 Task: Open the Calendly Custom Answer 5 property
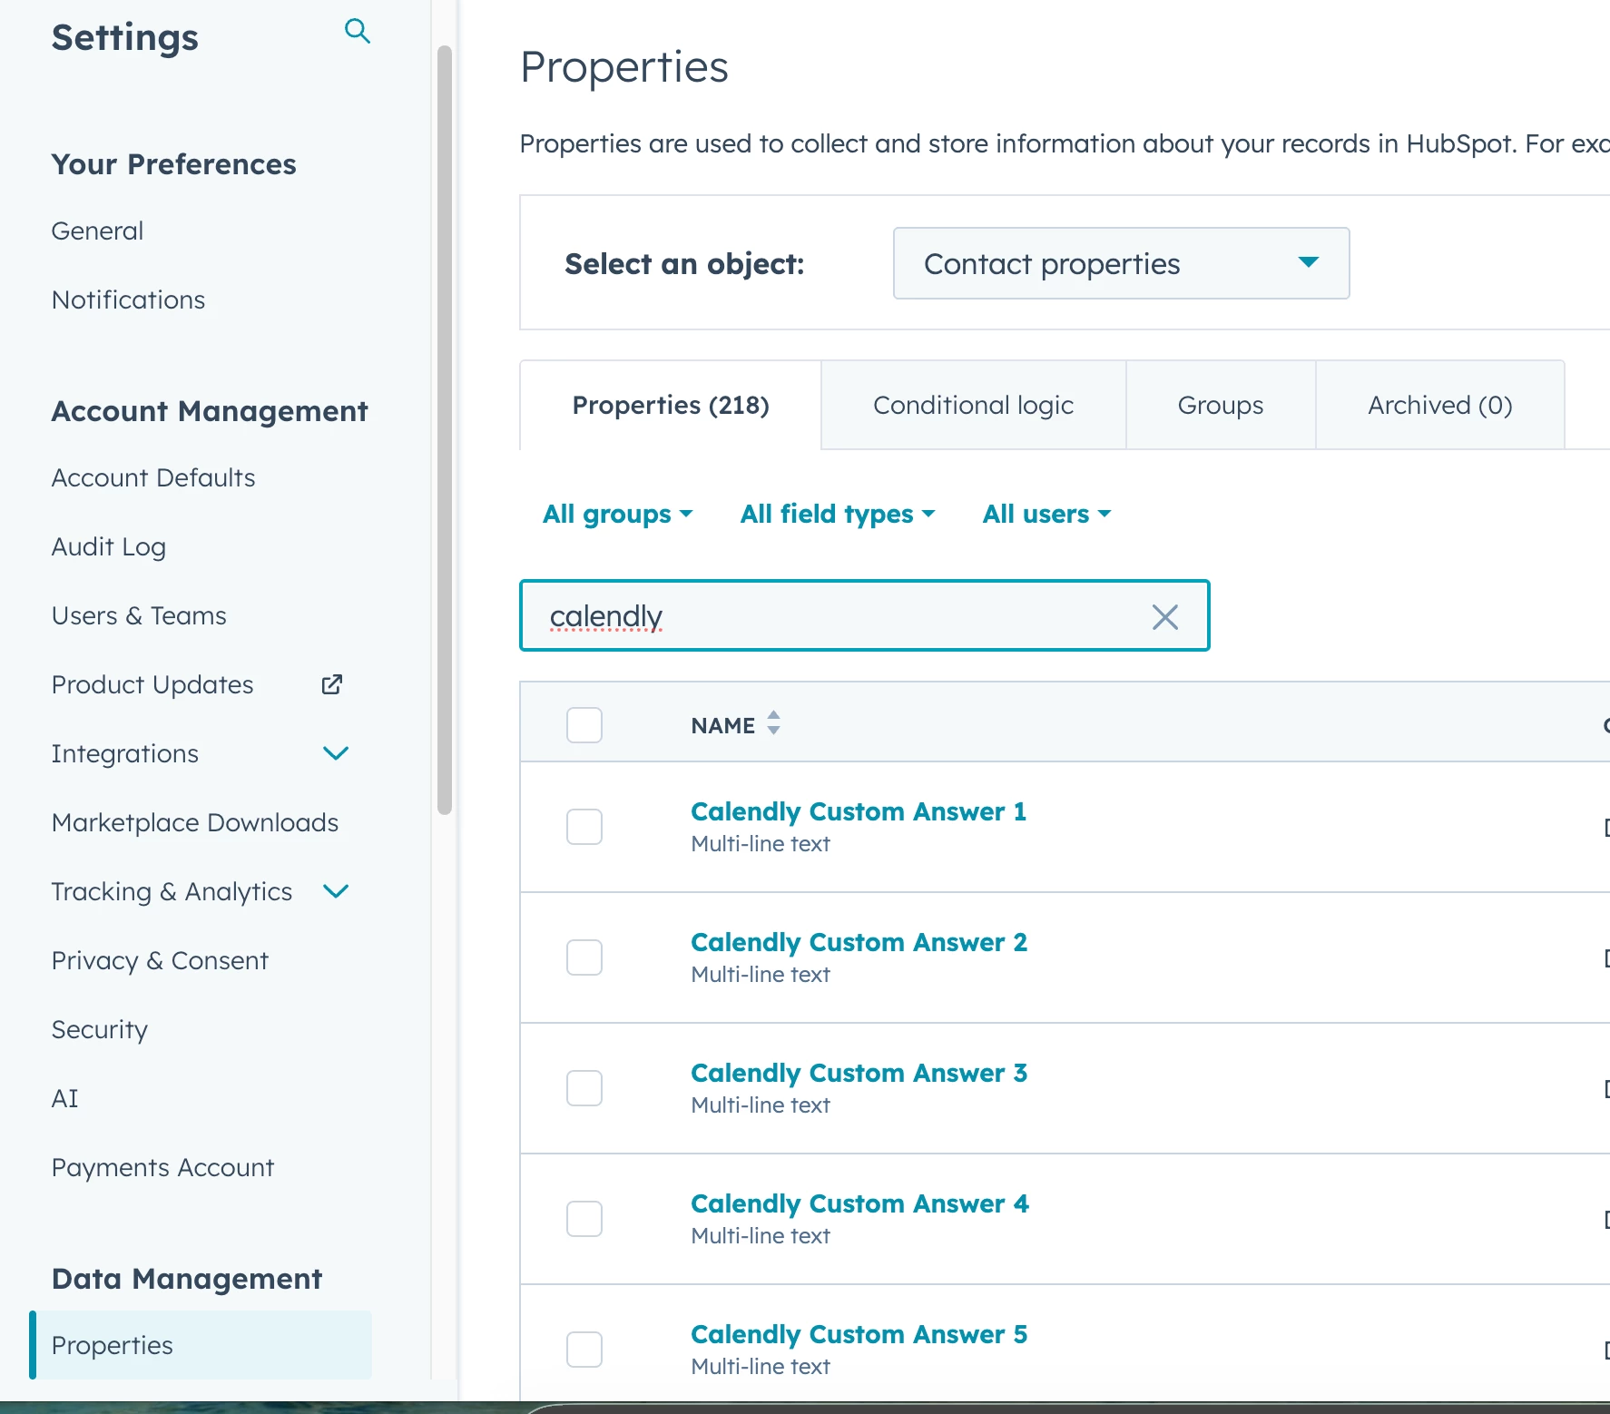(859, 1334)
